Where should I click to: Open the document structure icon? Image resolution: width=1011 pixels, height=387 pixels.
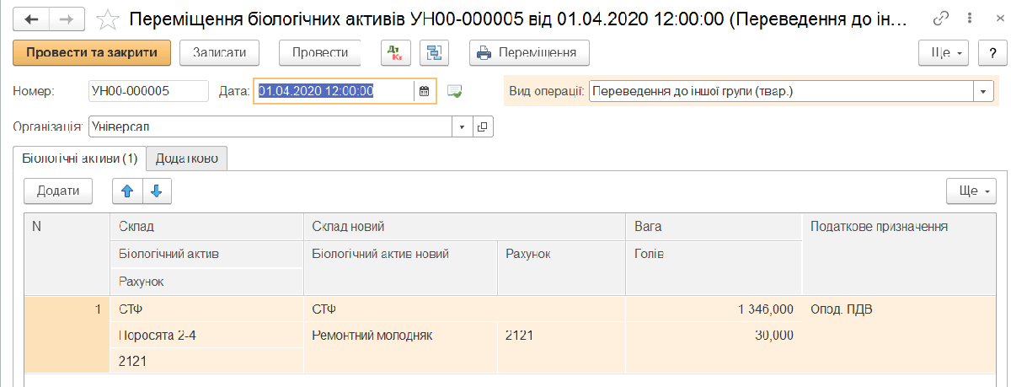pyautogui.click(x=435, y=52)
